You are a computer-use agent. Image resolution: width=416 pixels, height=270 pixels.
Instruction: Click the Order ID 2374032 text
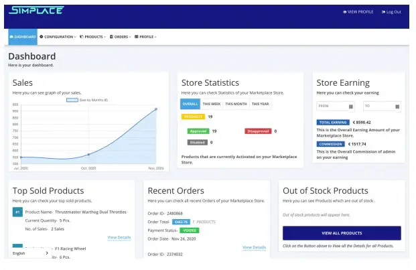165,254
